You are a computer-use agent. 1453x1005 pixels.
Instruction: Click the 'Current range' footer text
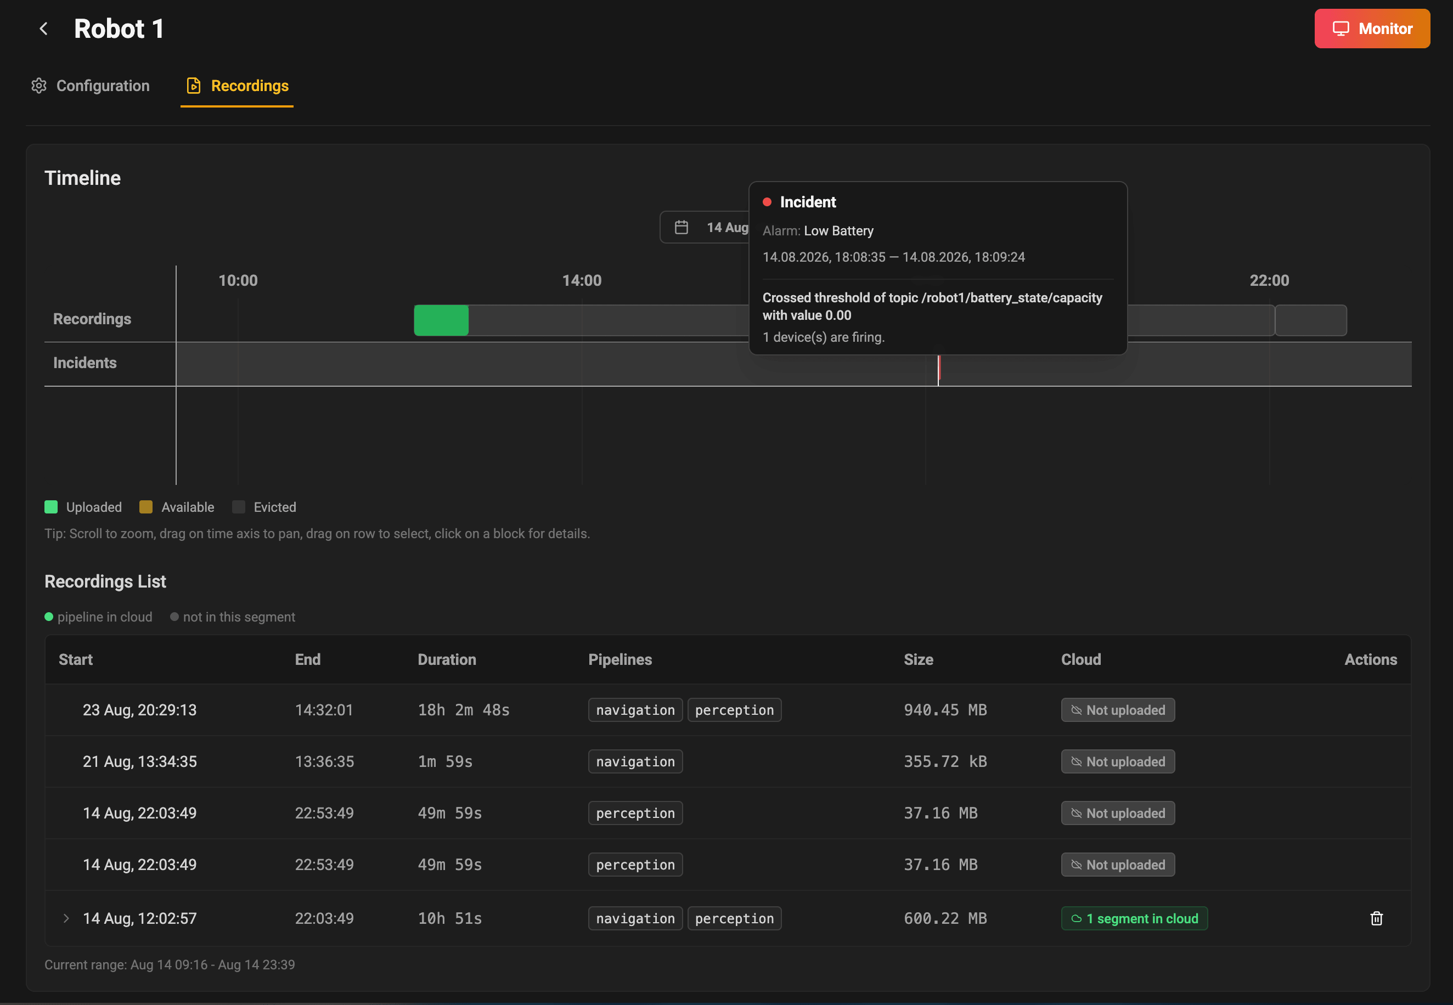[170, 965]
